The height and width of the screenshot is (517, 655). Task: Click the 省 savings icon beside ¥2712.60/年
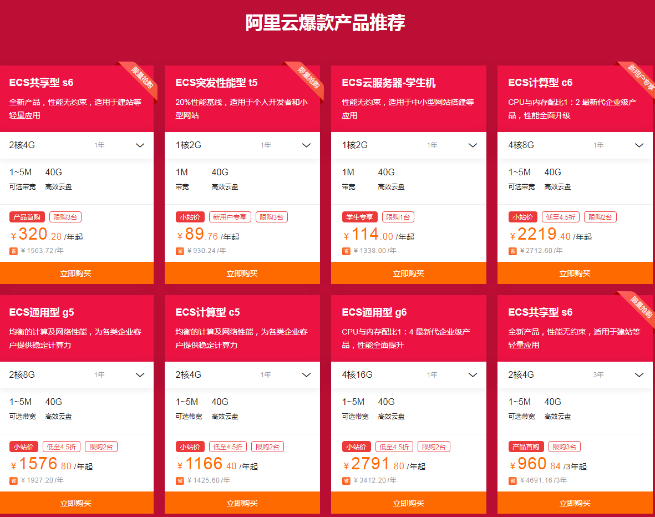point(512,251)
